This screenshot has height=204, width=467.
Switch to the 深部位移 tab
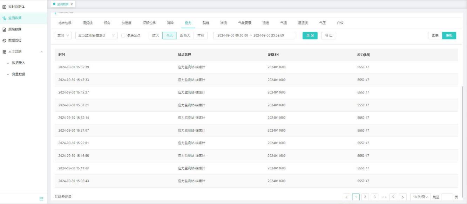coord(149,23)
